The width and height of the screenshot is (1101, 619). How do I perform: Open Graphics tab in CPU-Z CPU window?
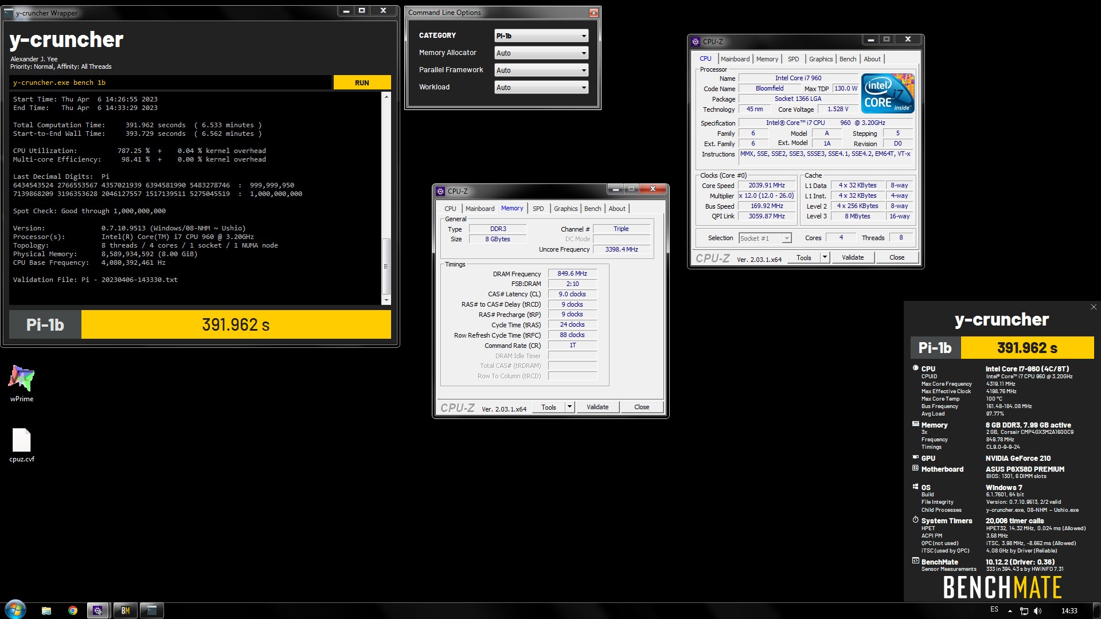(x=821, y=59)
